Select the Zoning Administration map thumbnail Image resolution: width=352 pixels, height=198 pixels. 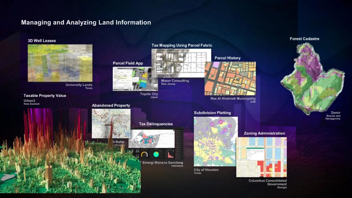pyautogui.click(x=261, y=157)
